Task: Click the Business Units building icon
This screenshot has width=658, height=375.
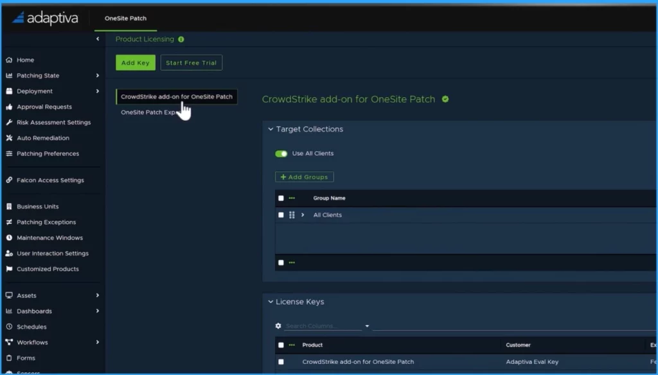Action: [x=9, y=206]
